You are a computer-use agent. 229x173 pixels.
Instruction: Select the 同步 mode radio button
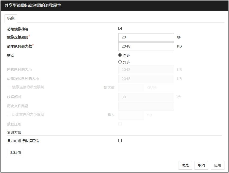120,55
